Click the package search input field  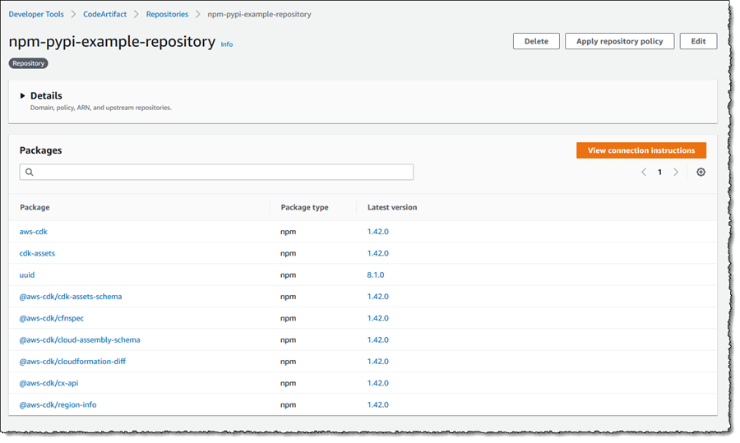[216, 173]
